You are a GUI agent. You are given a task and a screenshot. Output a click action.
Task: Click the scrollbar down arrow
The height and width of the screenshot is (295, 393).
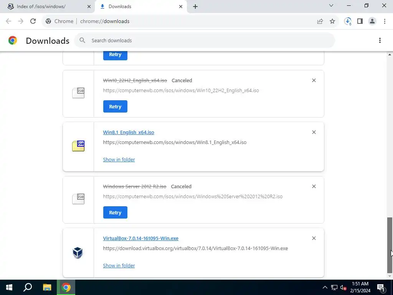pos(390,277)
